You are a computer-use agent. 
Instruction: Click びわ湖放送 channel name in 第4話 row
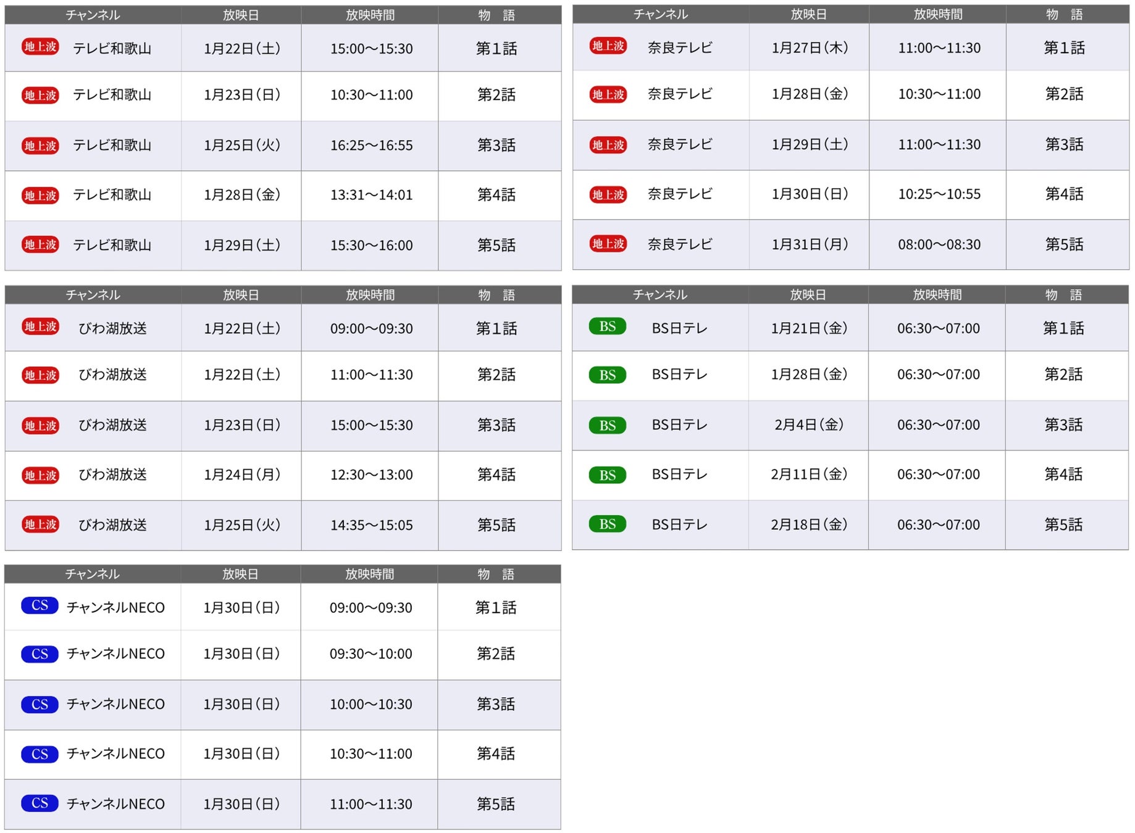pos(112,475)
